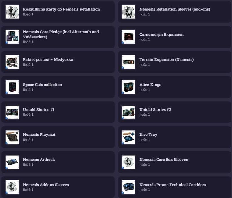This screenshot has width=232, height=198.
Task: Click Space Cats collection title
Action: tap(42, 85)
